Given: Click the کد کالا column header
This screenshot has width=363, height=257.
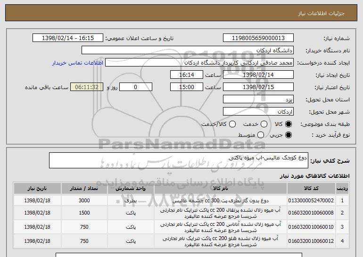Looking at the screenshot, I should (x=311, y=189).
